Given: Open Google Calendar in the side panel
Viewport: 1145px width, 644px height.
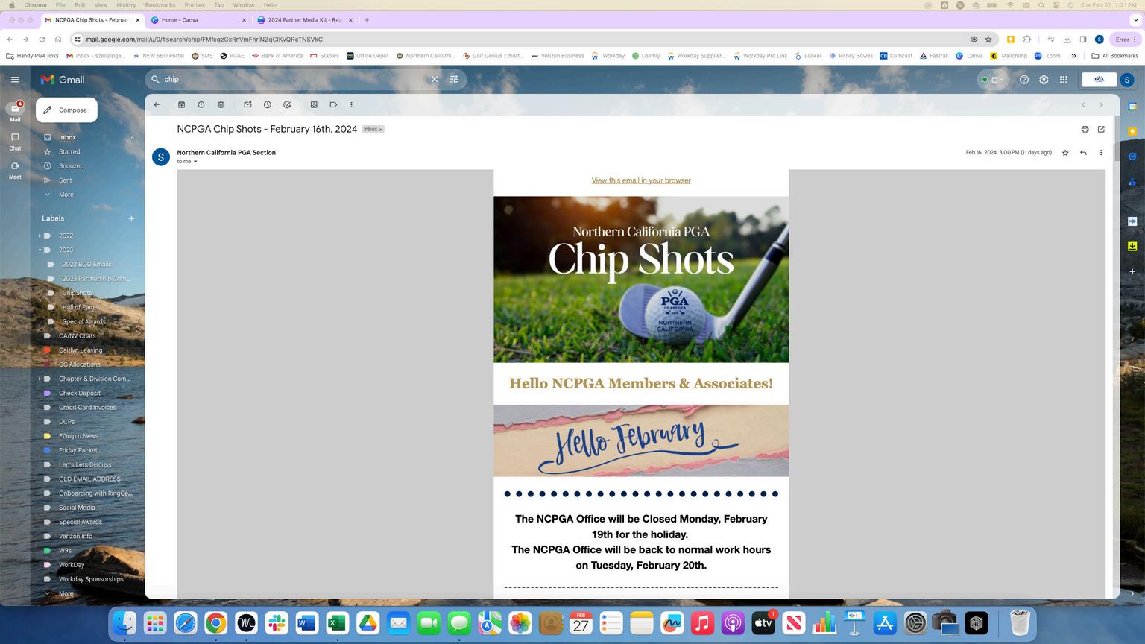Looking at the screenshot, I should 1132,106.
